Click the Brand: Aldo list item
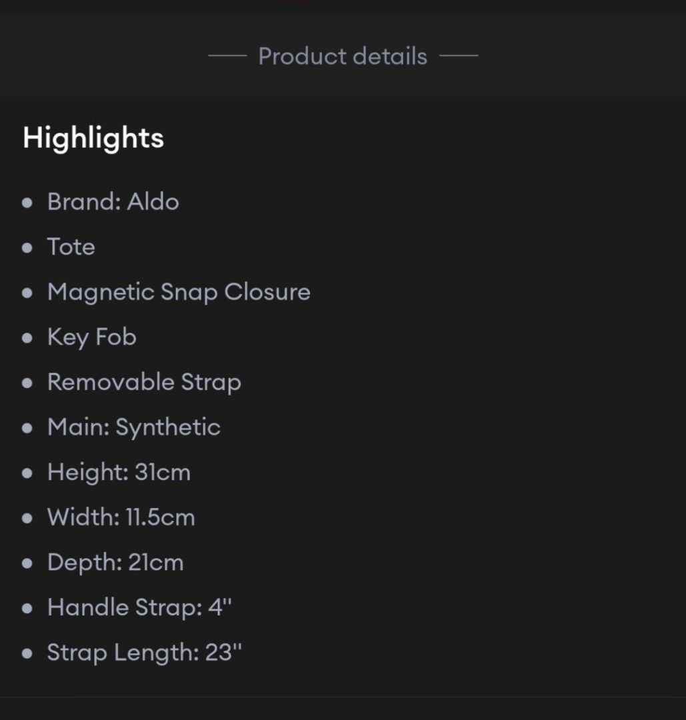Screen dimensions: 686x720 [113, 201]
